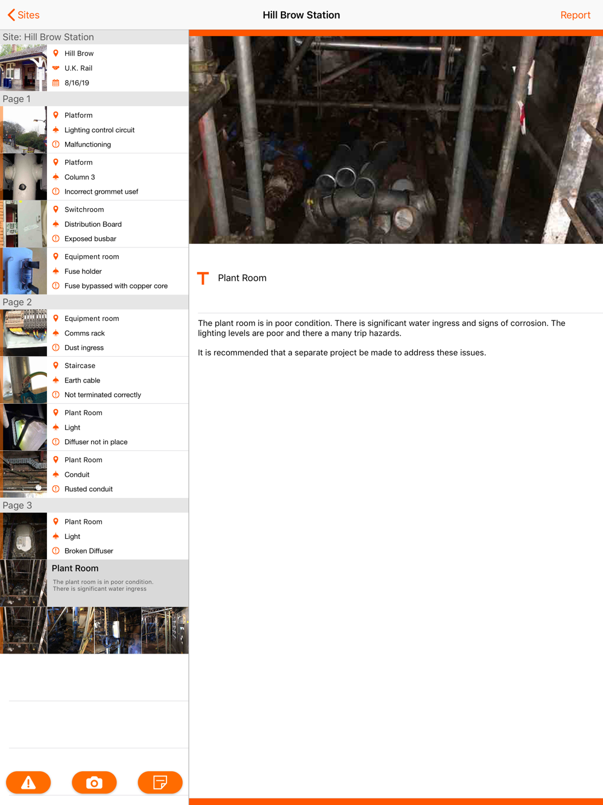This screenshot has width=603, height=805.
Task: Tap the camera capture button
Action: [94, 783]
